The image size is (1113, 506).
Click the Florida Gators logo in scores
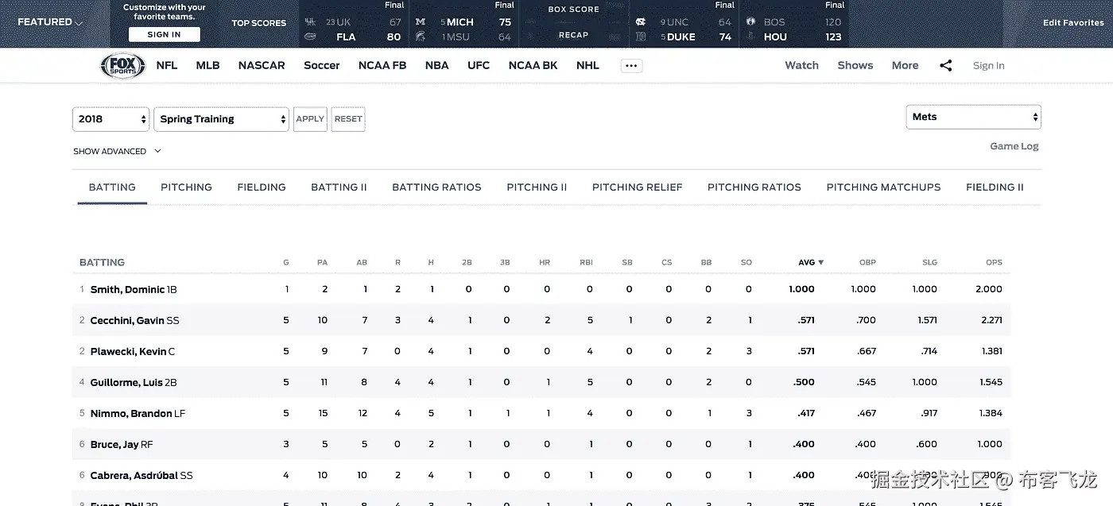pos(310,37)
